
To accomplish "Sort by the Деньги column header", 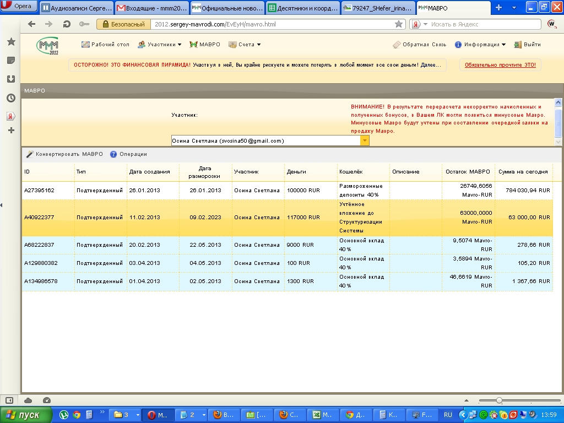I will point(311,172).
